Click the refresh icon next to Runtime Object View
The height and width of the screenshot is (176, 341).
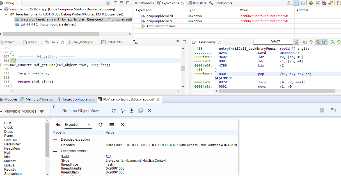[x=114, y=111]
